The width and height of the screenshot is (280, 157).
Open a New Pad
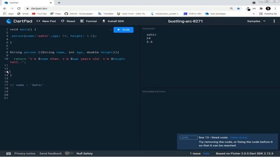click(46, 21)
